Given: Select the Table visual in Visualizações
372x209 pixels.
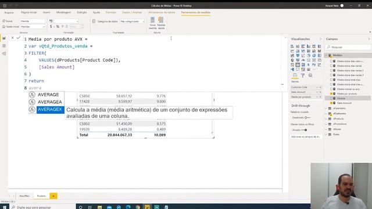Looking at the screenshot, I should click(x=298, y=64).
